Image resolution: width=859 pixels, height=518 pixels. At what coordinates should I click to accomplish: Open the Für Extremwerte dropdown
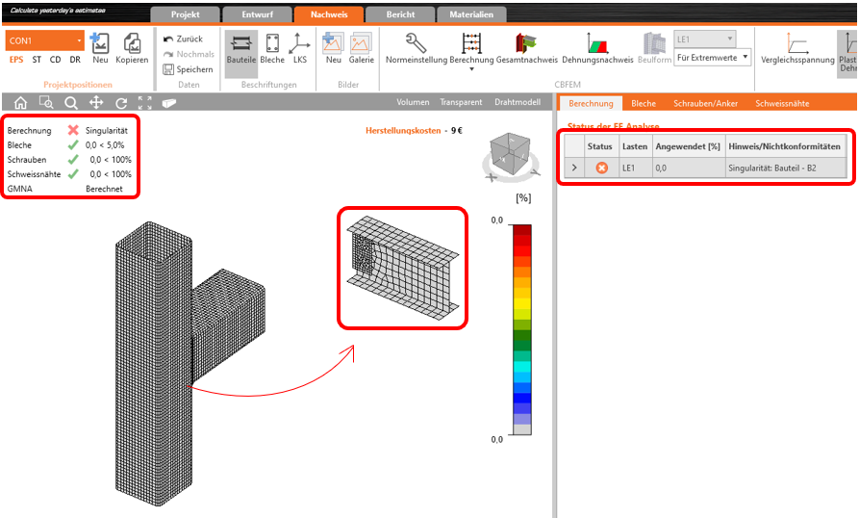coord(712,58)
